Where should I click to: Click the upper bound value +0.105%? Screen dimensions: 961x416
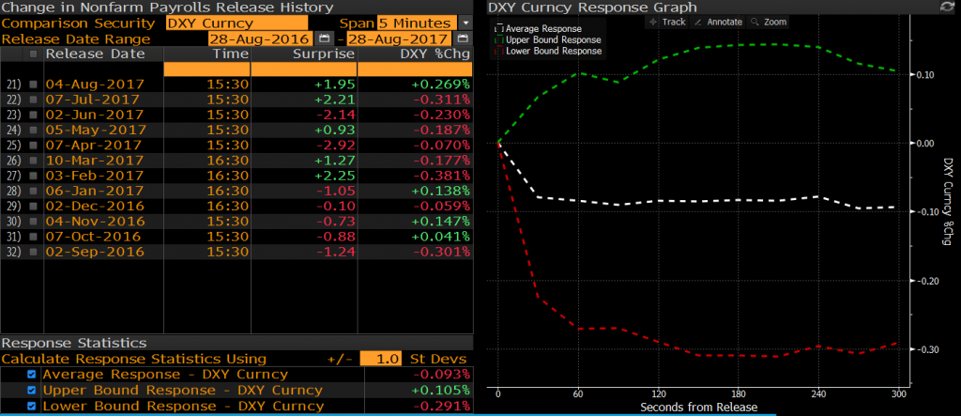pyautogui.click(x=440, y=391)
